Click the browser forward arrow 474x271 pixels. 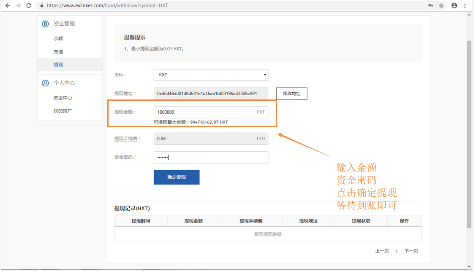tap(19, 5)
